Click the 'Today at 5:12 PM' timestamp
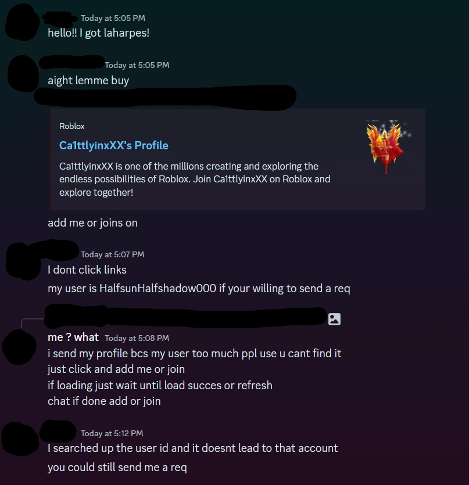The height and width of the screenshot is (485, 469). (112, 433)
